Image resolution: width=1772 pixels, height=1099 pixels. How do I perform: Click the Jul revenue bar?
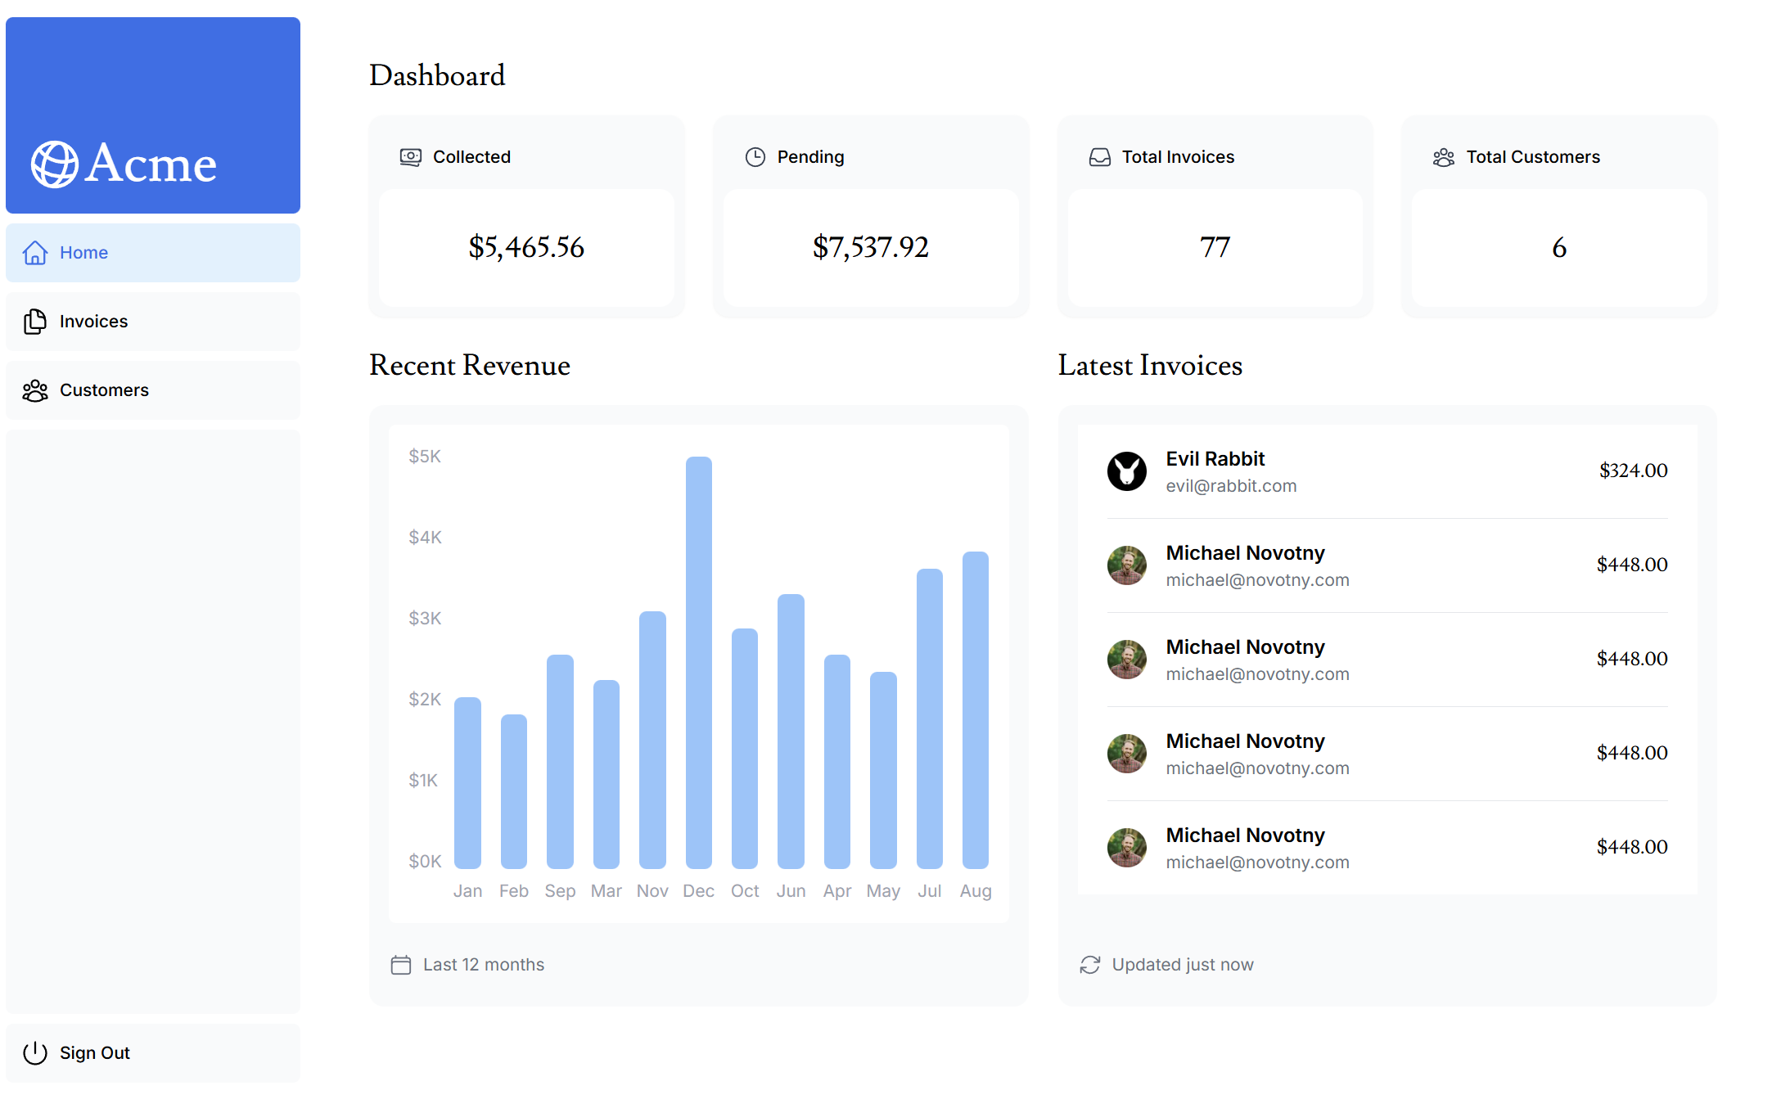[x=930, y=718]
